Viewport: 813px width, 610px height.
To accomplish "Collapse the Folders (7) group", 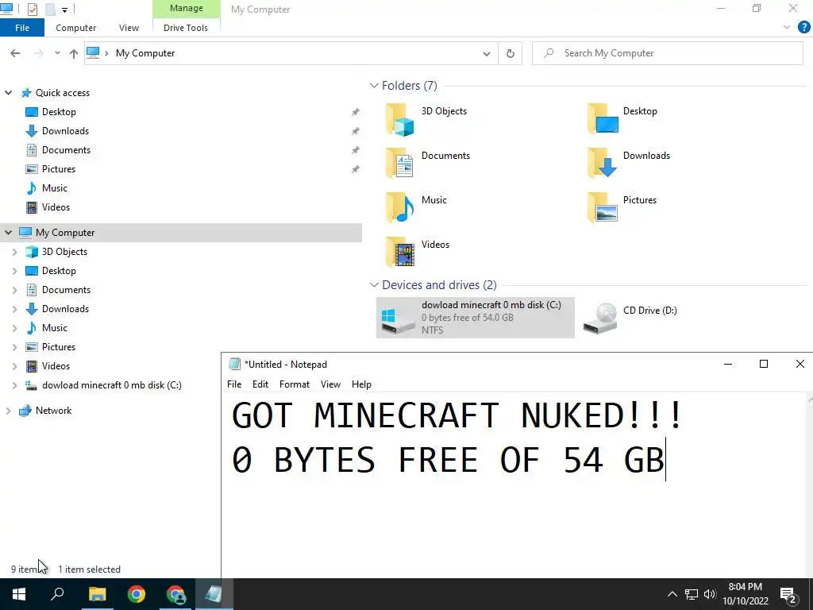I will (374, 86).
